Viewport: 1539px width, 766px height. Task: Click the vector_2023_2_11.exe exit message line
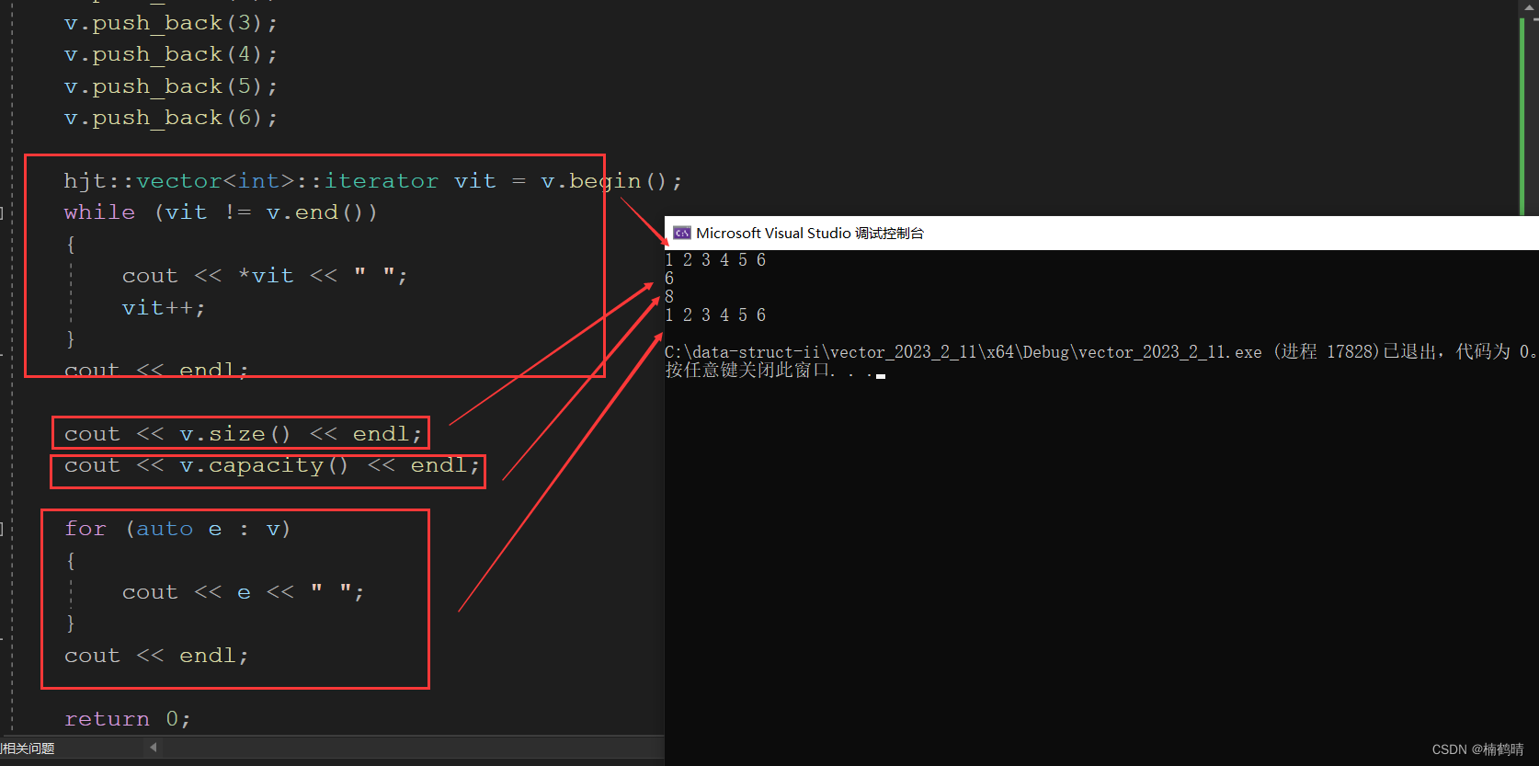(x=1100, y=352)
